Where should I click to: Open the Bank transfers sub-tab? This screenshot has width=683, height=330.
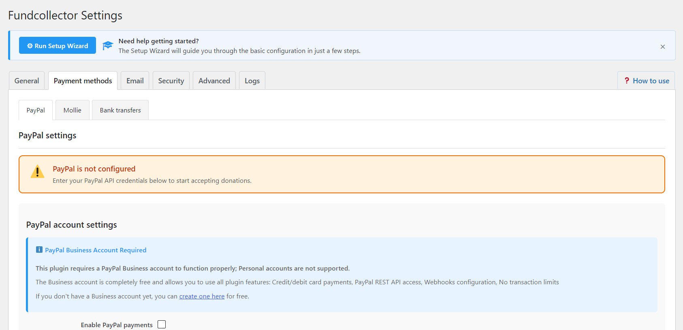click(x=120, y=110)
